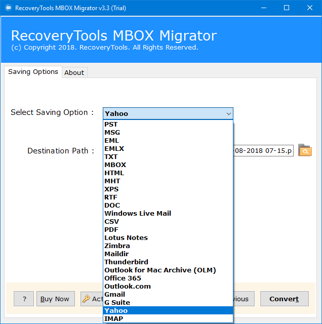Screen dimensions: 322x324
Task: Select Thunderbird saving option
Action: (x=125, y=262)
